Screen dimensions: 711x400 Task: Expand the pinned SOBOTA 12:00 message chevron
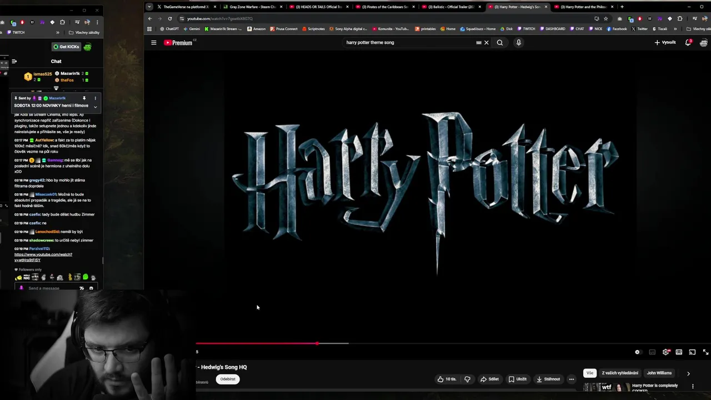[95, 107]
